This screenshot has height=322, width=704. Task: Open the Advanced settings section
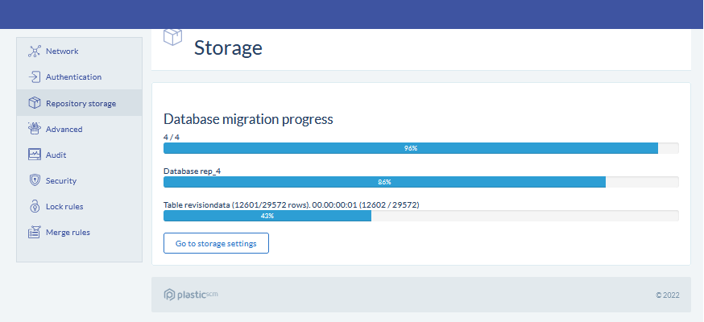click(64, 129)
